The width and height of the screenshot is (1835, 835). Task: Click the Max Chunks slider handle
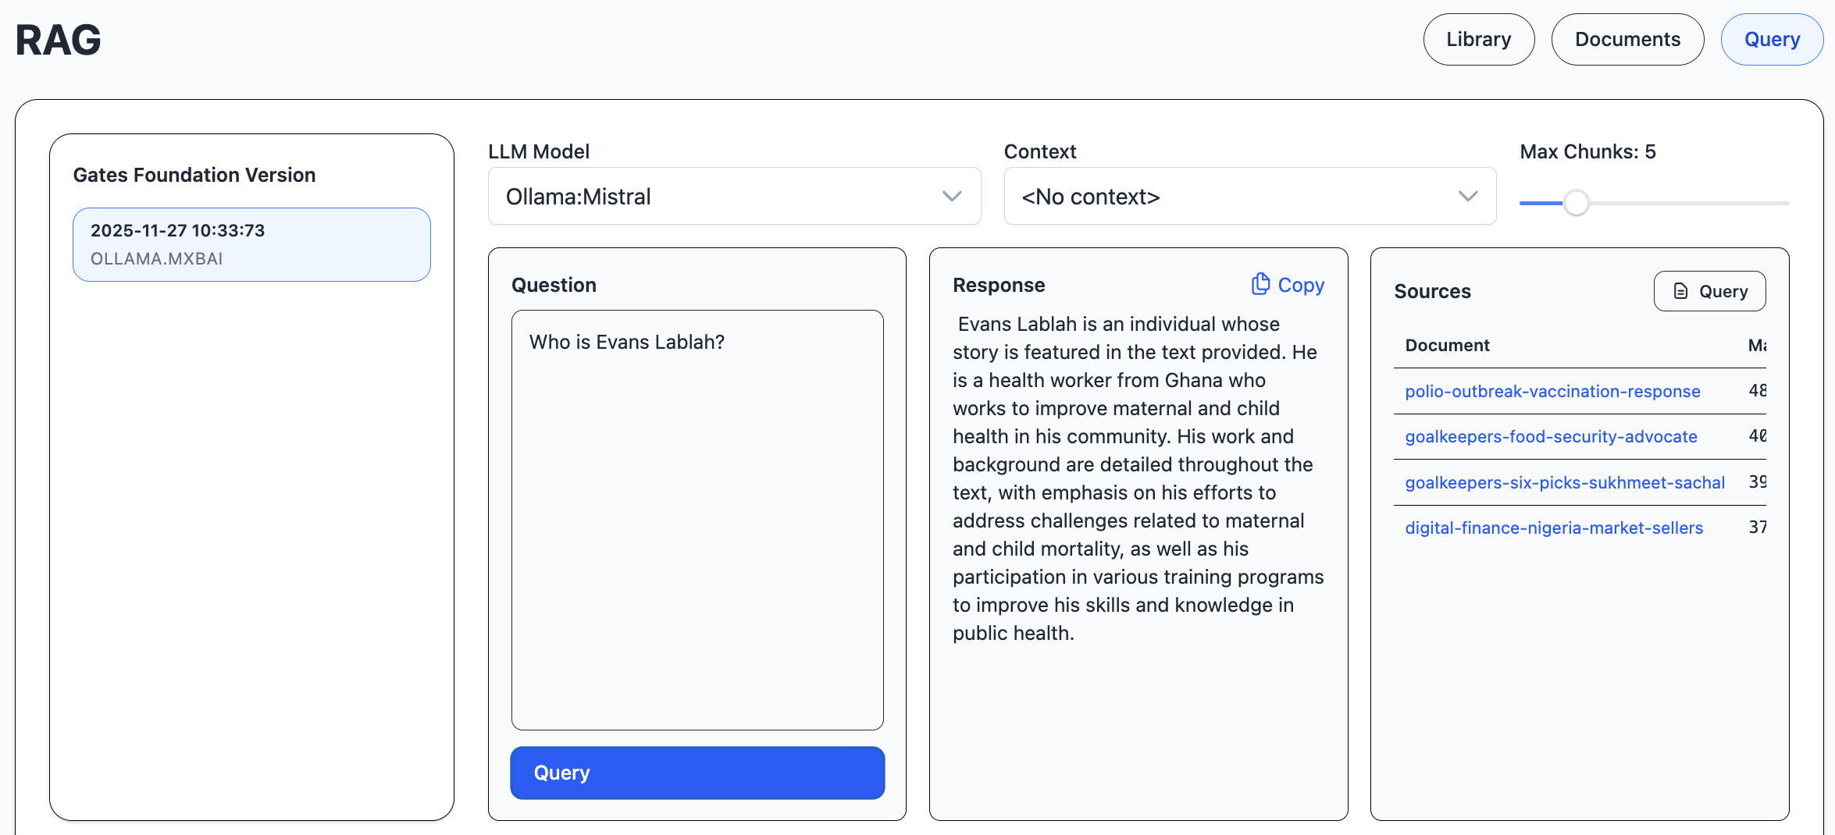pyautogui.click(x=1576, y=203)
